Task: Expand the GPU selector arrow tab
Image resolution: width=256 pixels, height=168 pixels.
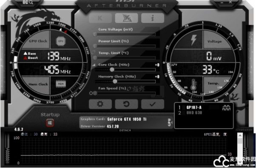Action: 170,122
